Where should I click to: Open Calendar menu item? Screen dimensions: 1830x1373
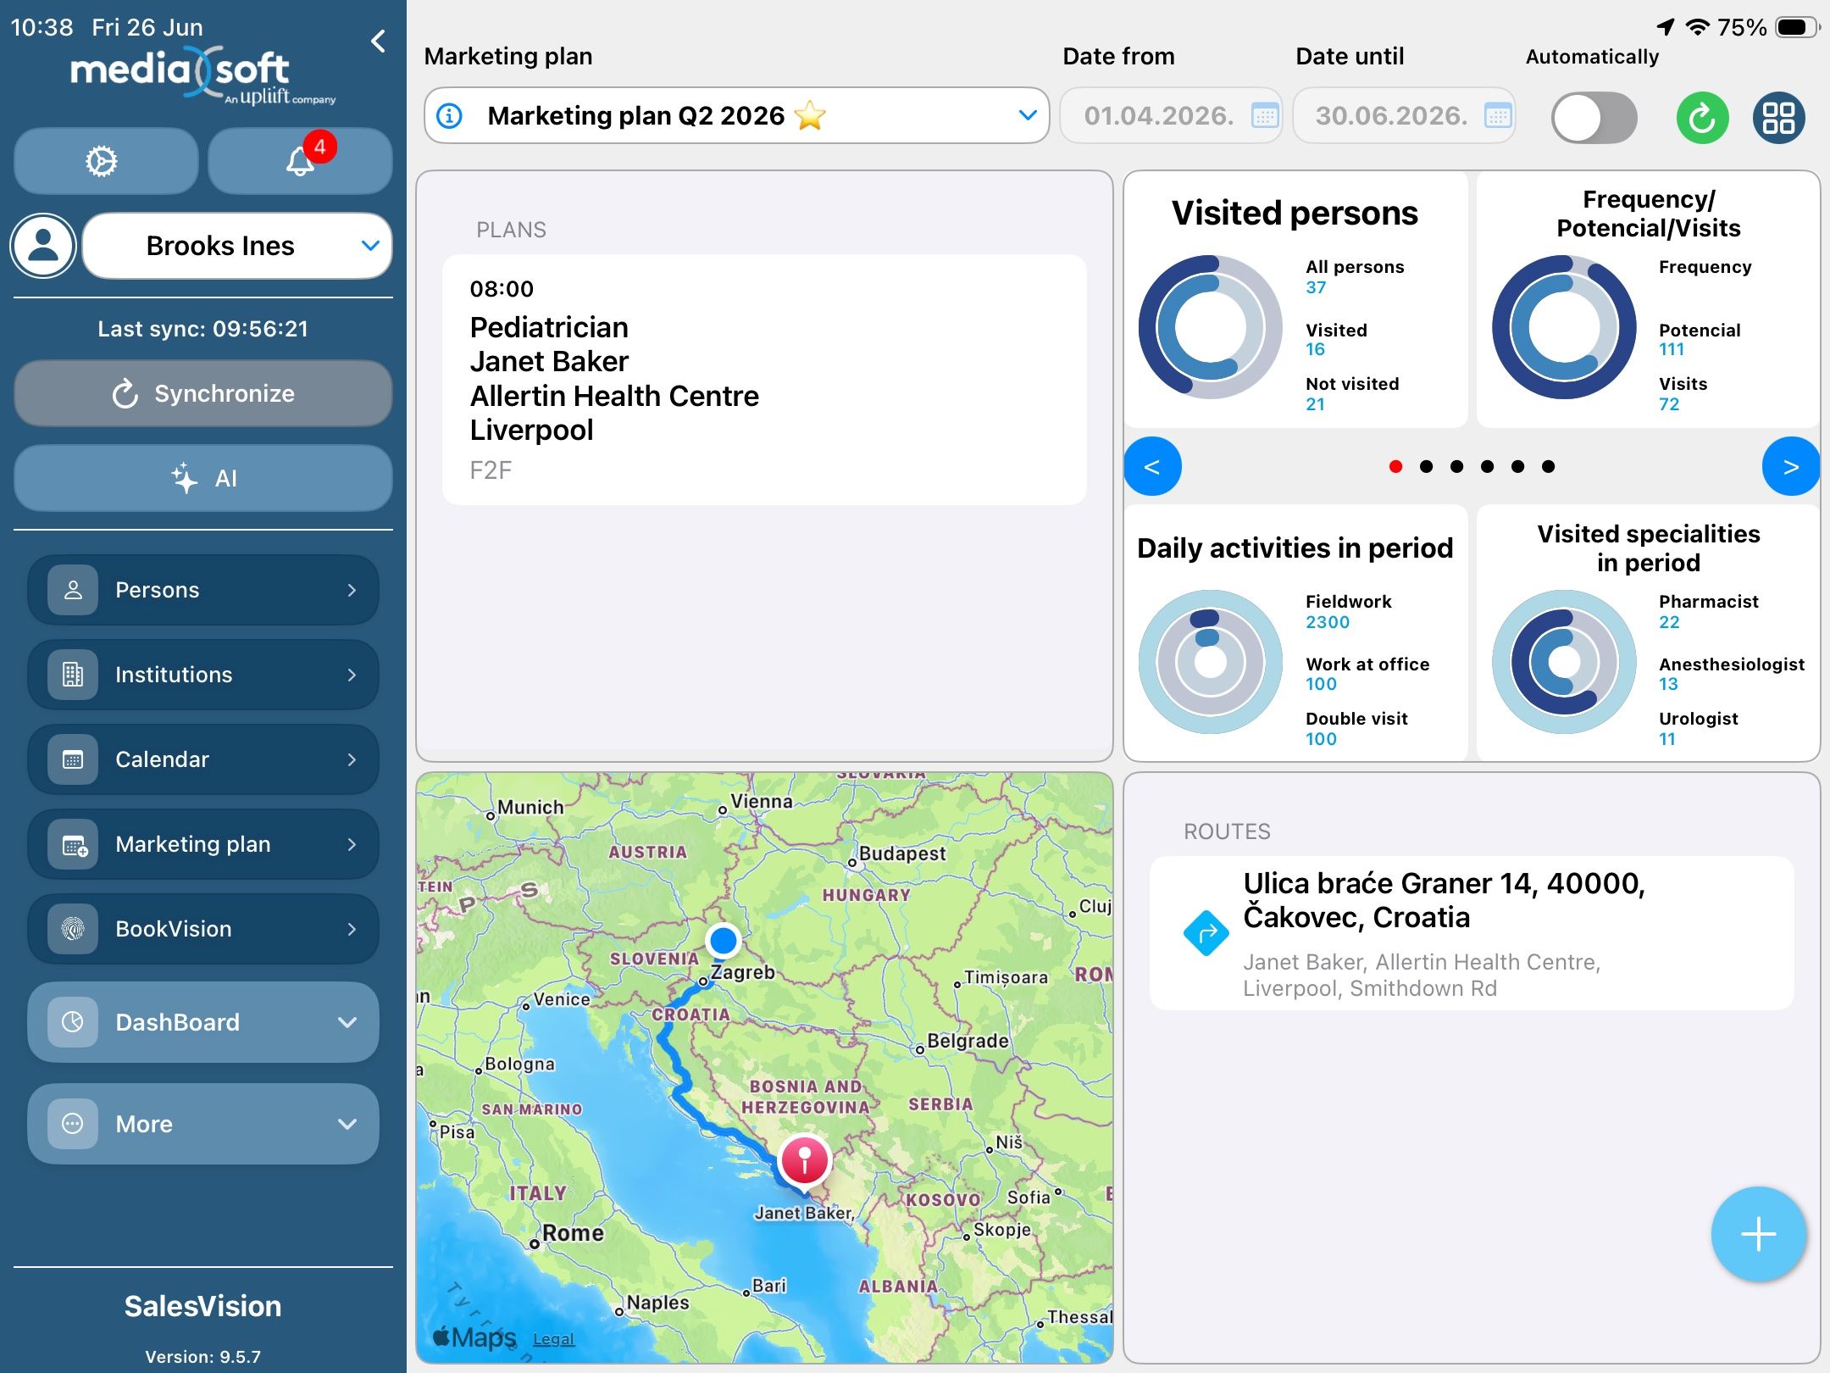203,759
